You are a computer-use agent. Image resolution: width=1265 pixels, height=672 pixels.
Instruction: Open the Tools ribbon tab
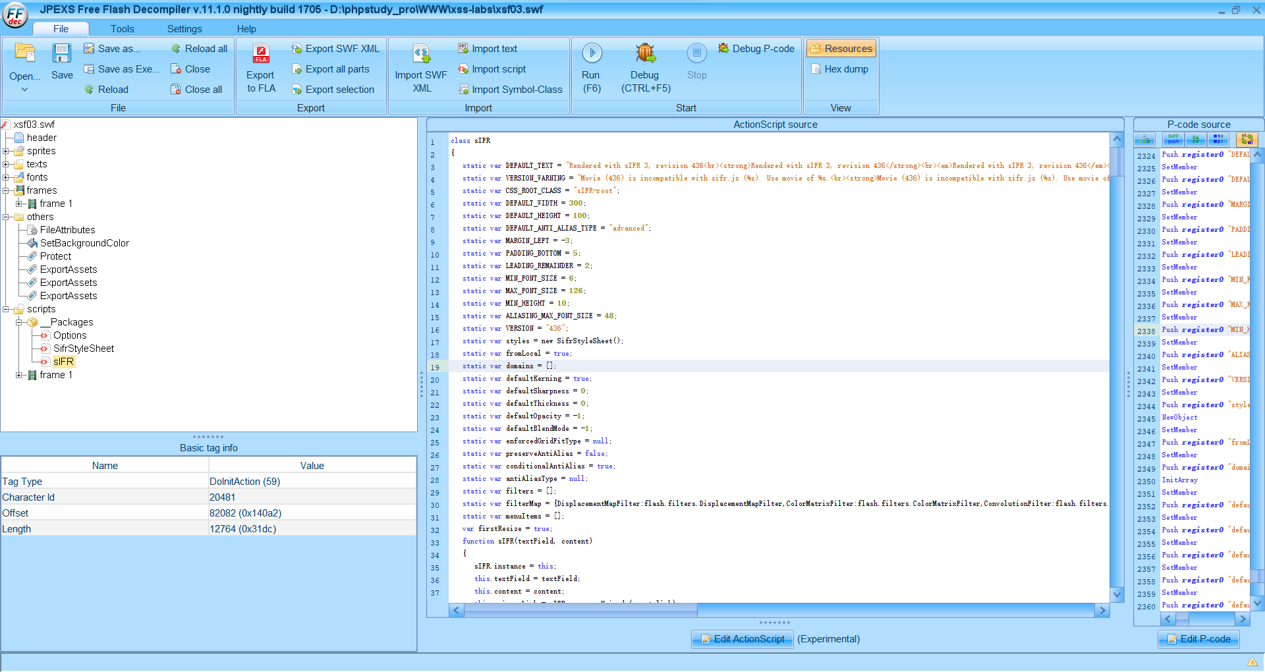122,28
